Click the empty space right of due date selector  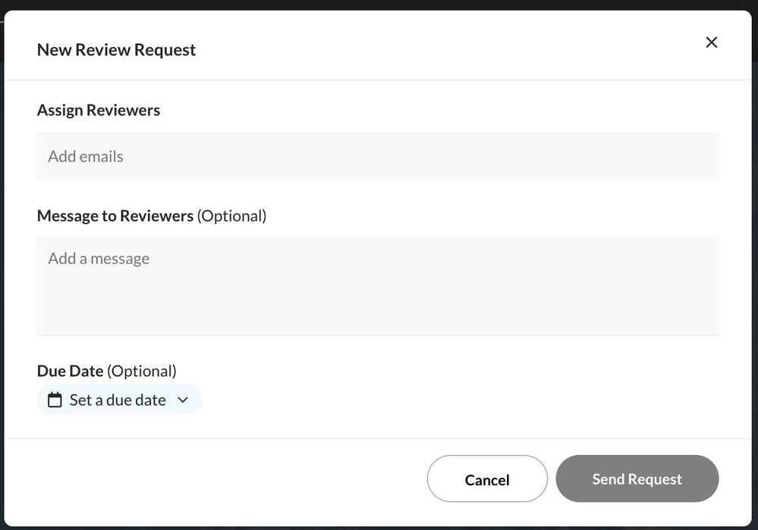tap(455, 400)
